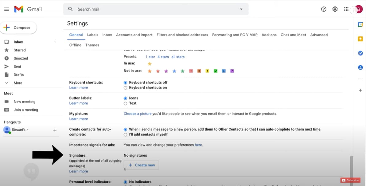Select Keyboard shortcuts off
Image resolution: width=366 pixels, height=186 pixels.
coord(125,83)
